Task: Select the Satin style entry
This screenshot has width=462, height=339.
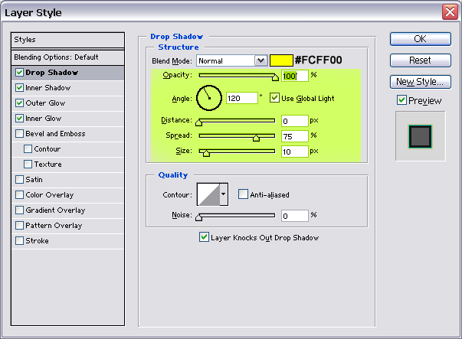Action: (x=33, y=180)
